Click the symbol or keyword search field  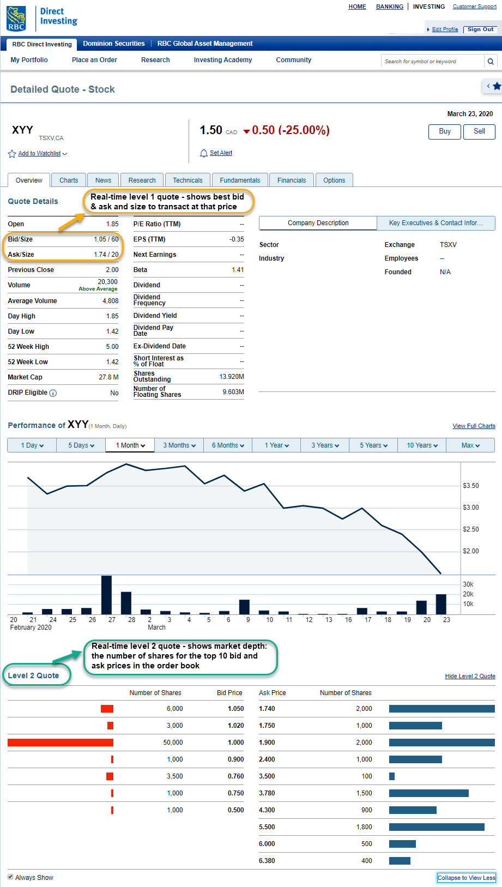432,62
